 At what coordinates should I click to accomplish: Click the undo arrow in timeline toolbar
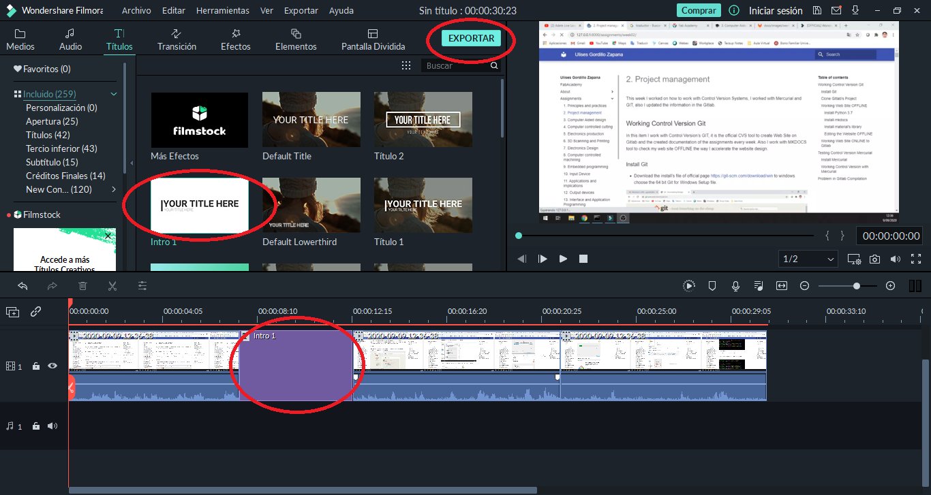(23, 286)
